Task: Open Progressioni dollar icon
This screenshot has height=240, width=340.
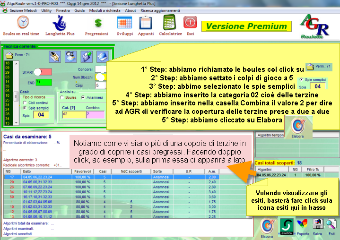Action: 98,23
